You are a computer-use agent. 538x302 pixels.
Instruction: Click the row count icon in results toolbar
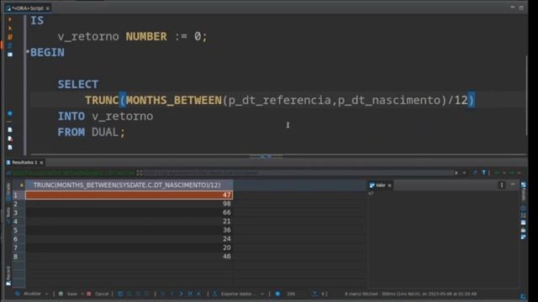(314, 294)
